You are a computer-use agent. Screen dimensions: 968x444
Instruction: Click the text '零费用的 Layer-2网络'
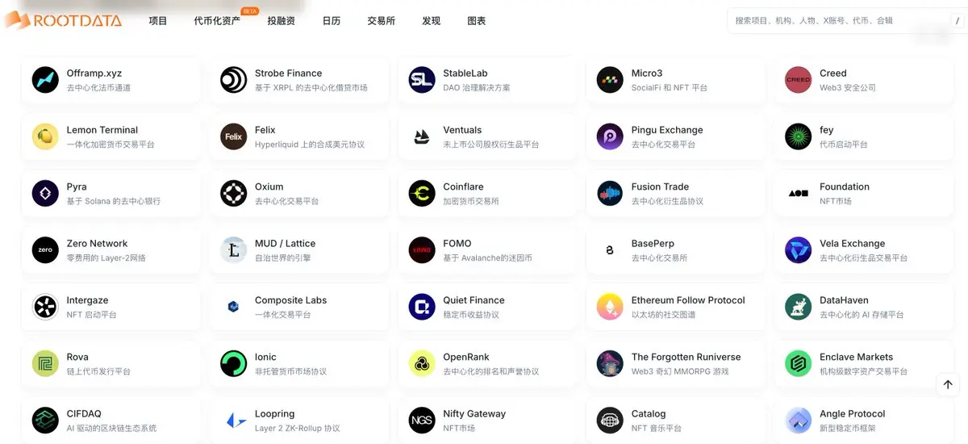106,258
